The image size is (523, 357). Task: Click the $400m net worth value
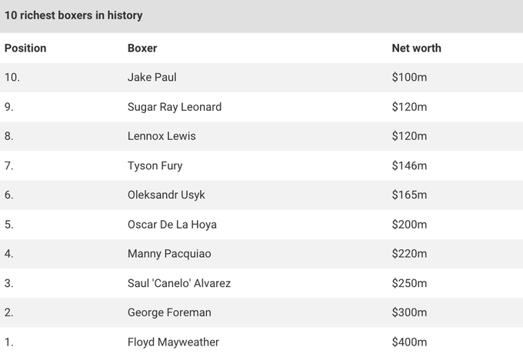click(x=409, y=342)
